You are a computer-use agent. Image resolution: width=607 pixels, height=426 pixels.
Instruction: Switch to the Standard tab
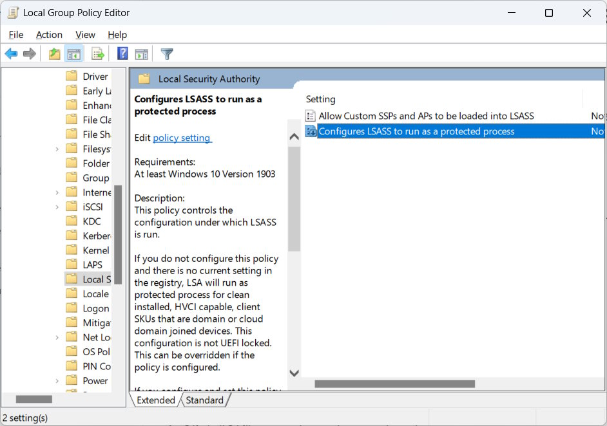(x=205, y=400)
